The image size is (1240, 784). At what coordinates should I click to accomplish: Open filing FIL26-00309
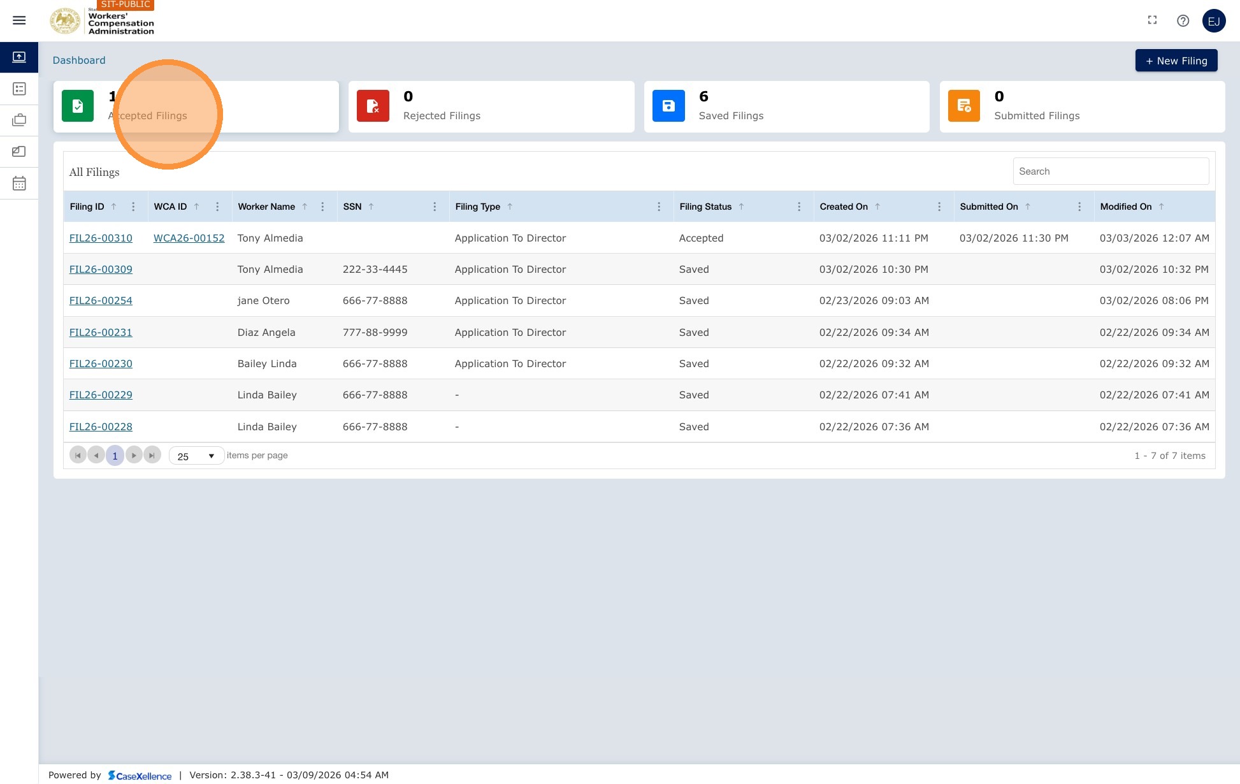[101, 270]
